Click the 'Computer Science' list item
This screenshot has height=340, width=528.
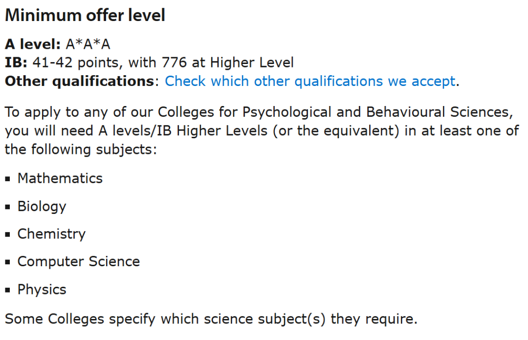[x=79, y=262]
